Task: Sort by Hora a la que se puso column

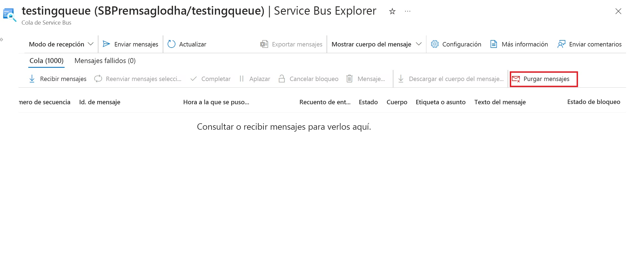Action: click(216, 102)
